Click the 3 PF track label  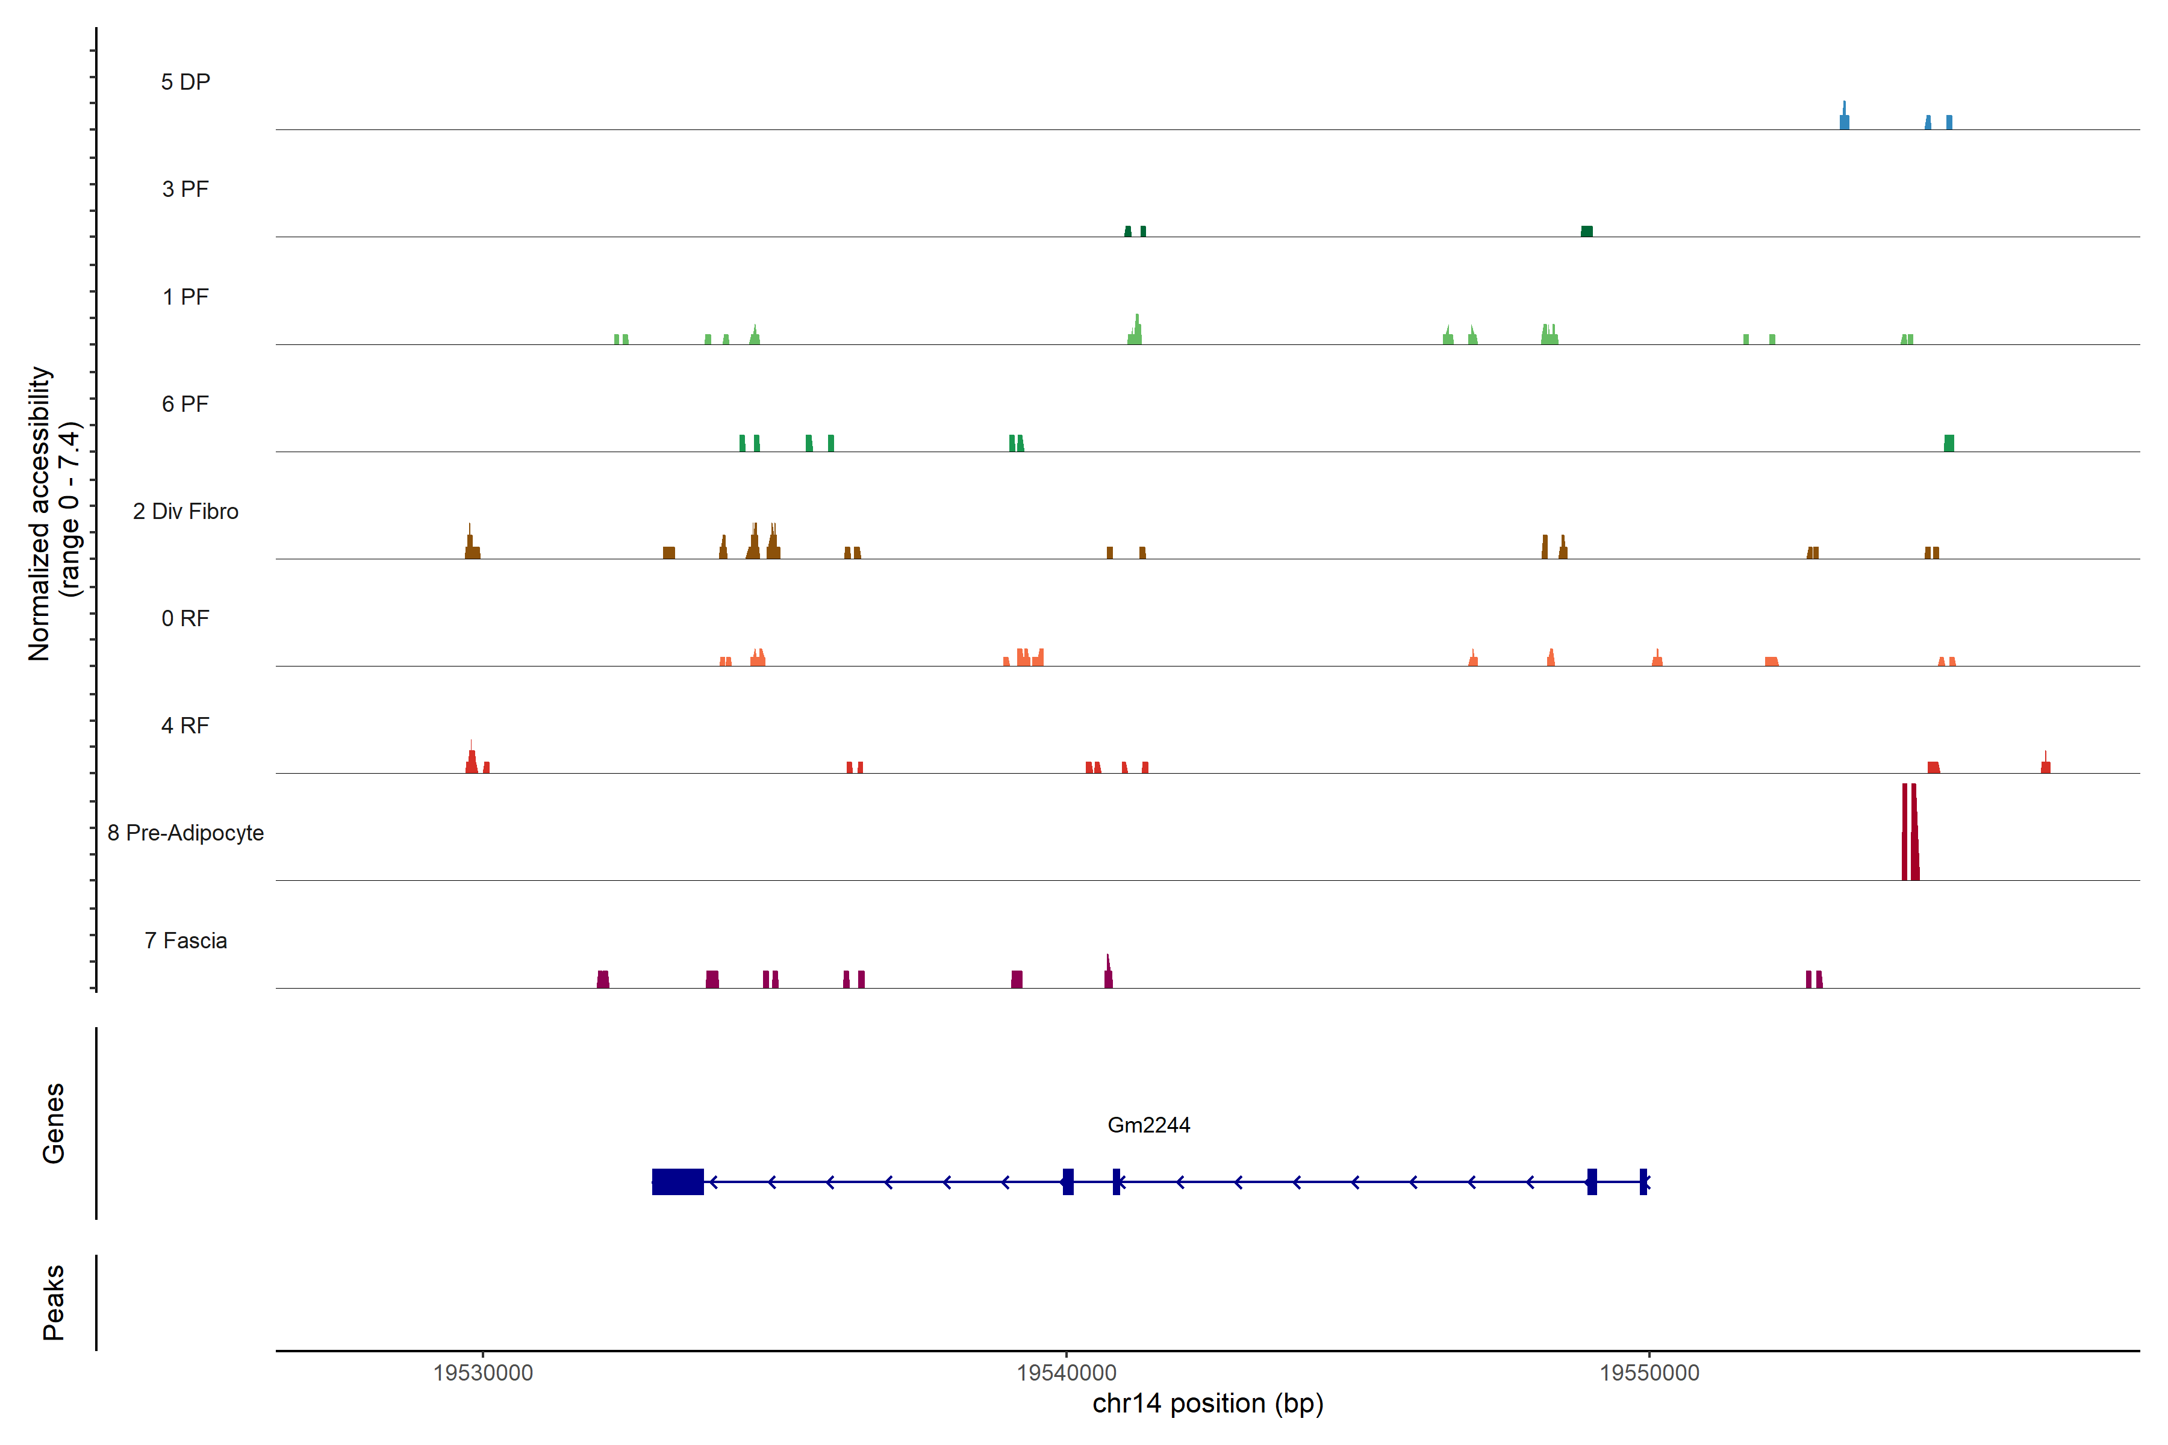tap(185, 189)
